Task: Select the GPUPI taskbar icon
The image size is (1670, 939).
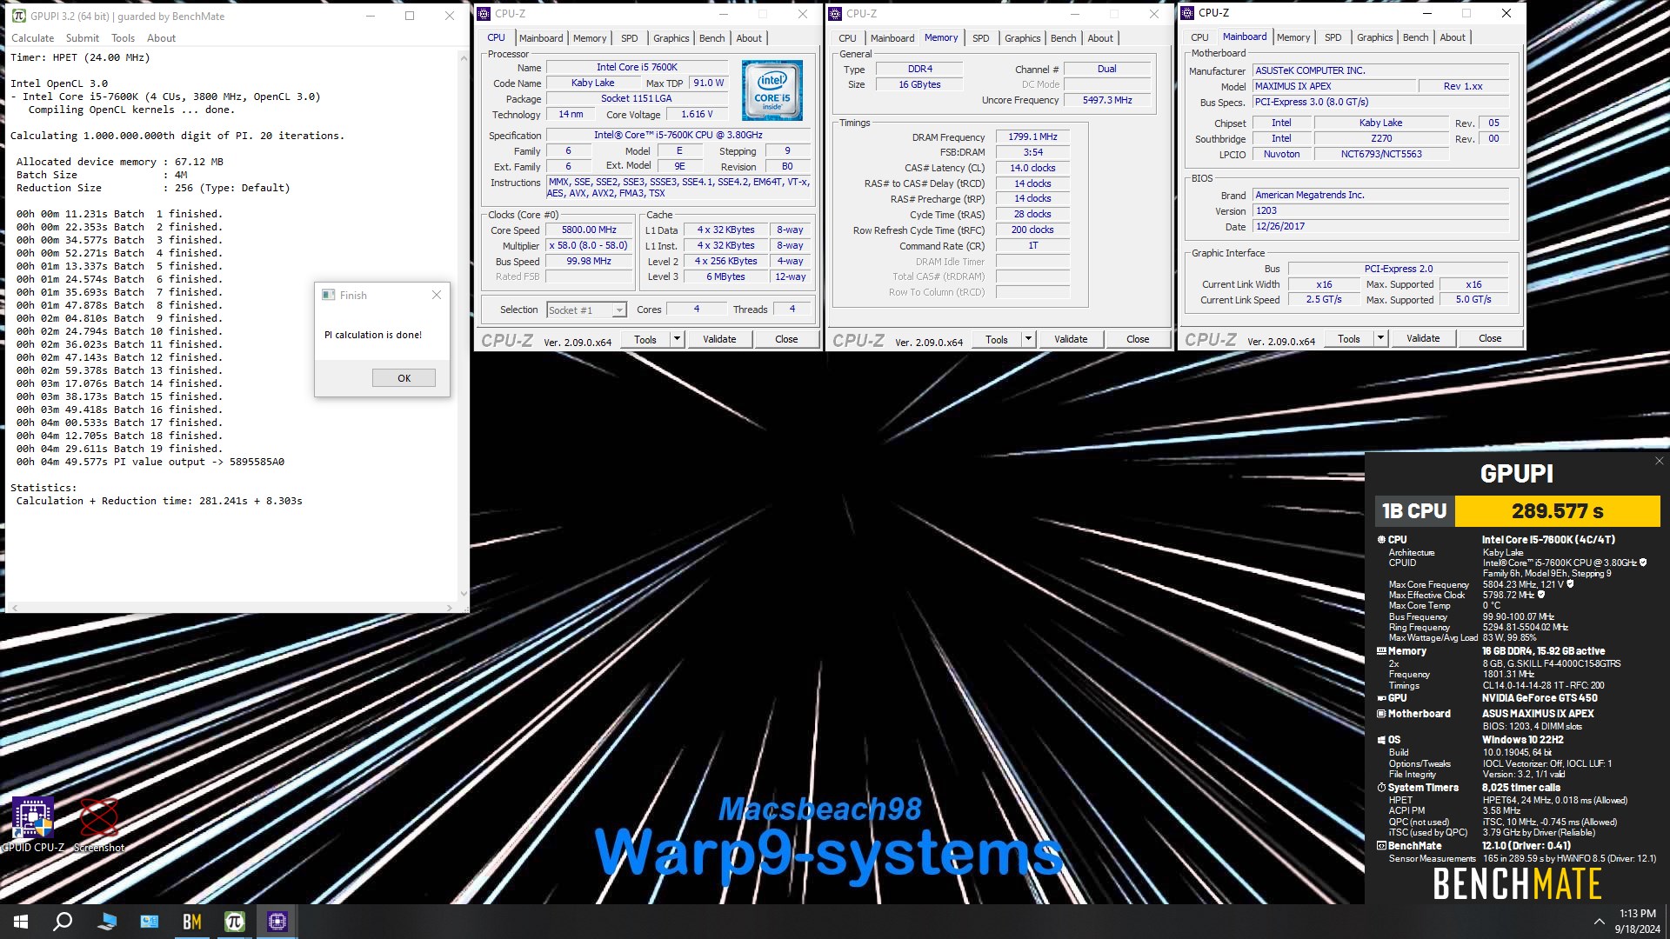Action: 235,922
